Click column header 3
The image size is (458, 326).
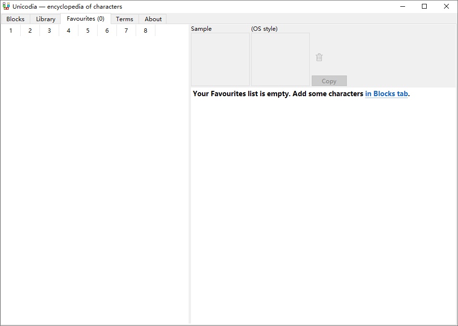[x=49, y=31]
